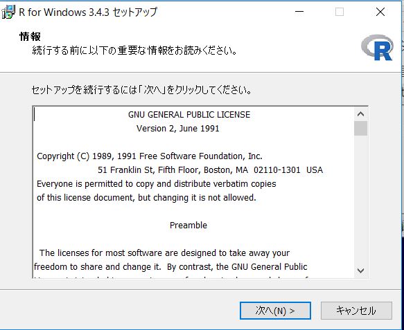Viewport: 404px width, 330px height.
Task: Click the キャンセル button
Action: 356,311
